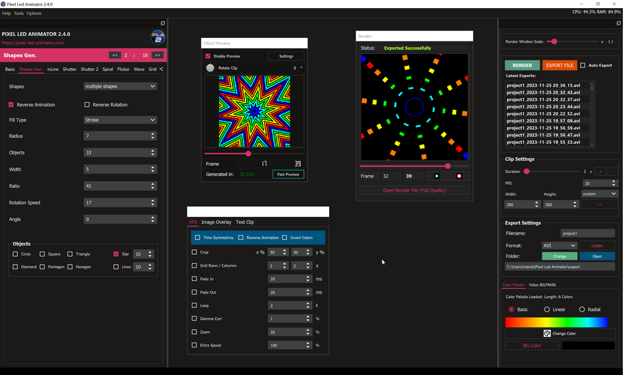
Task: Adjust the Star count spinner
Action: pos(150,254)
